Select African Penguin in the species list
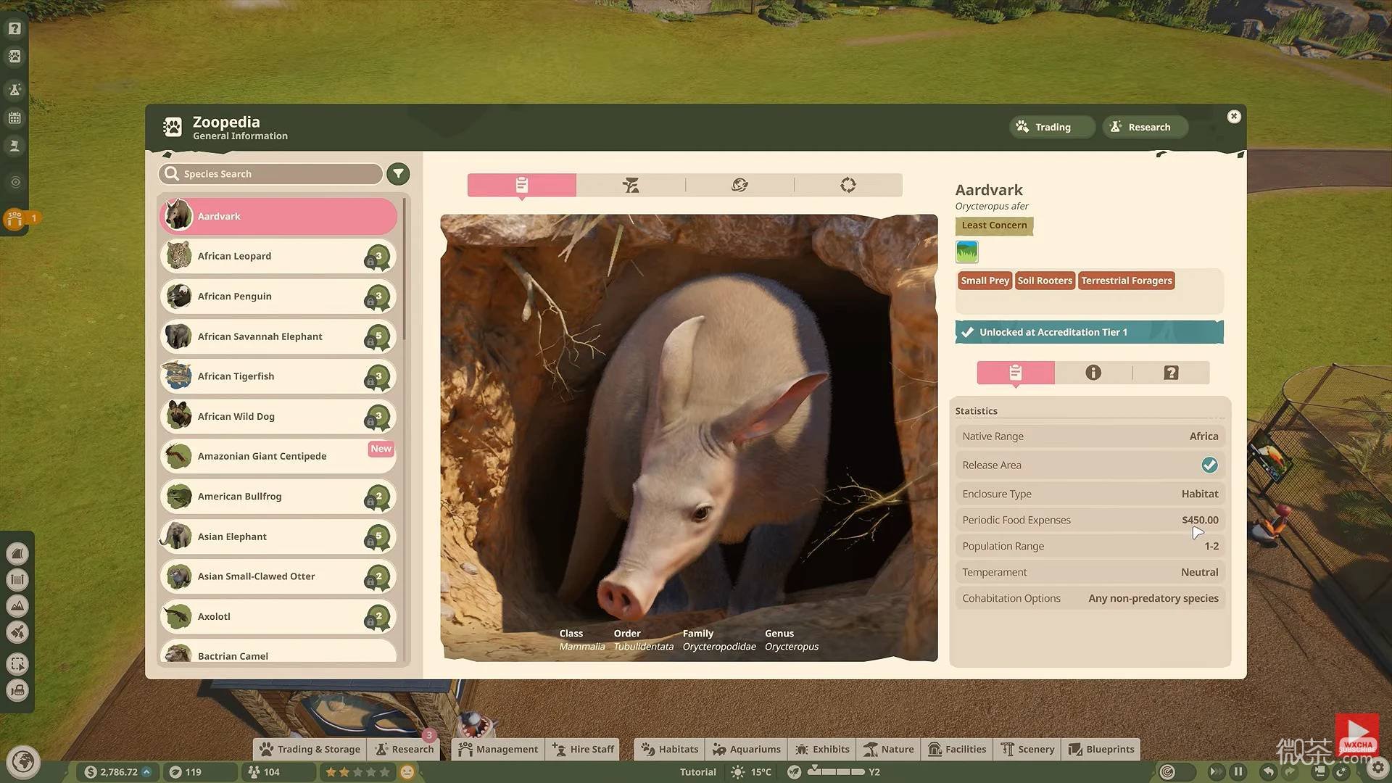 tap(278, 297)
